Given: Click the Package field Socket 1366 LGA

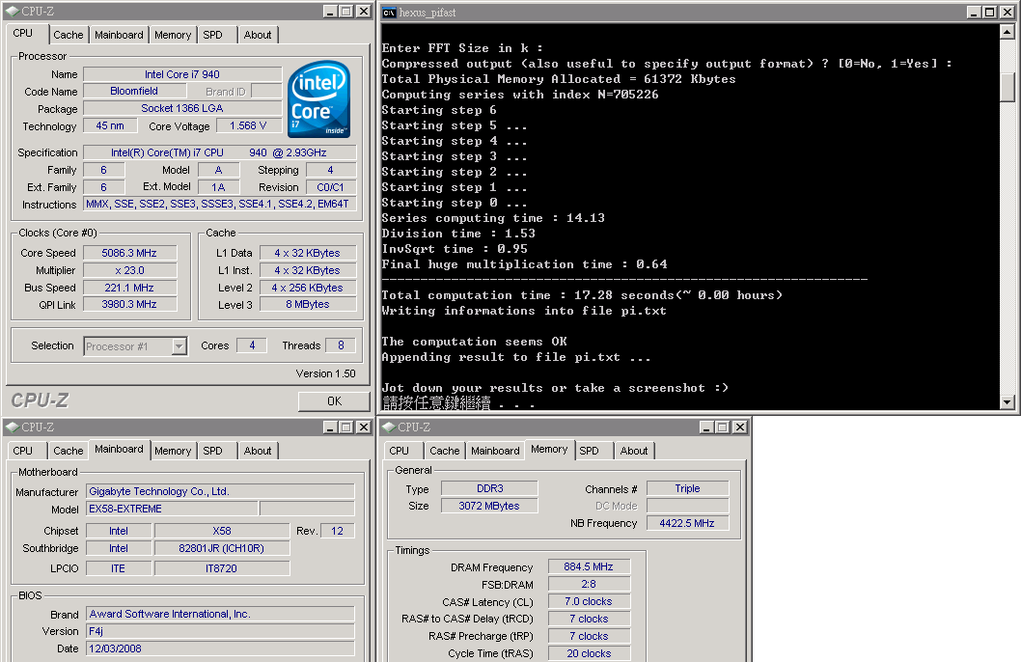Looking at the screenshot, I should click(182, 108).
